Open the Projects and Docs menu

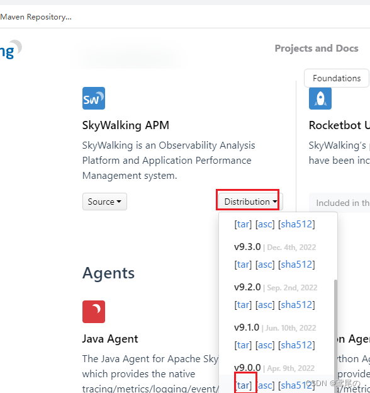(x=317, y=48)
